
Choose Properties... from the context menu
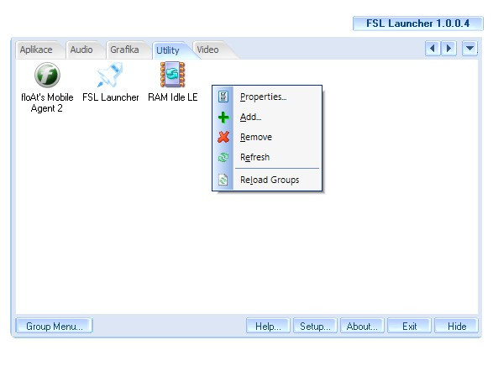click(267, 97)
